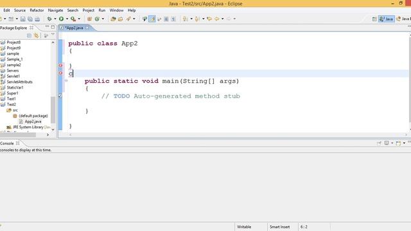This screenshot has width=411, height=231.
Task: Close the App2.java editor tab
Action: click(x=87, y=28)
